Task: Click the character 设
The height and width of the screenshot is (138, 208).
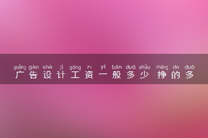Action: 47,75
